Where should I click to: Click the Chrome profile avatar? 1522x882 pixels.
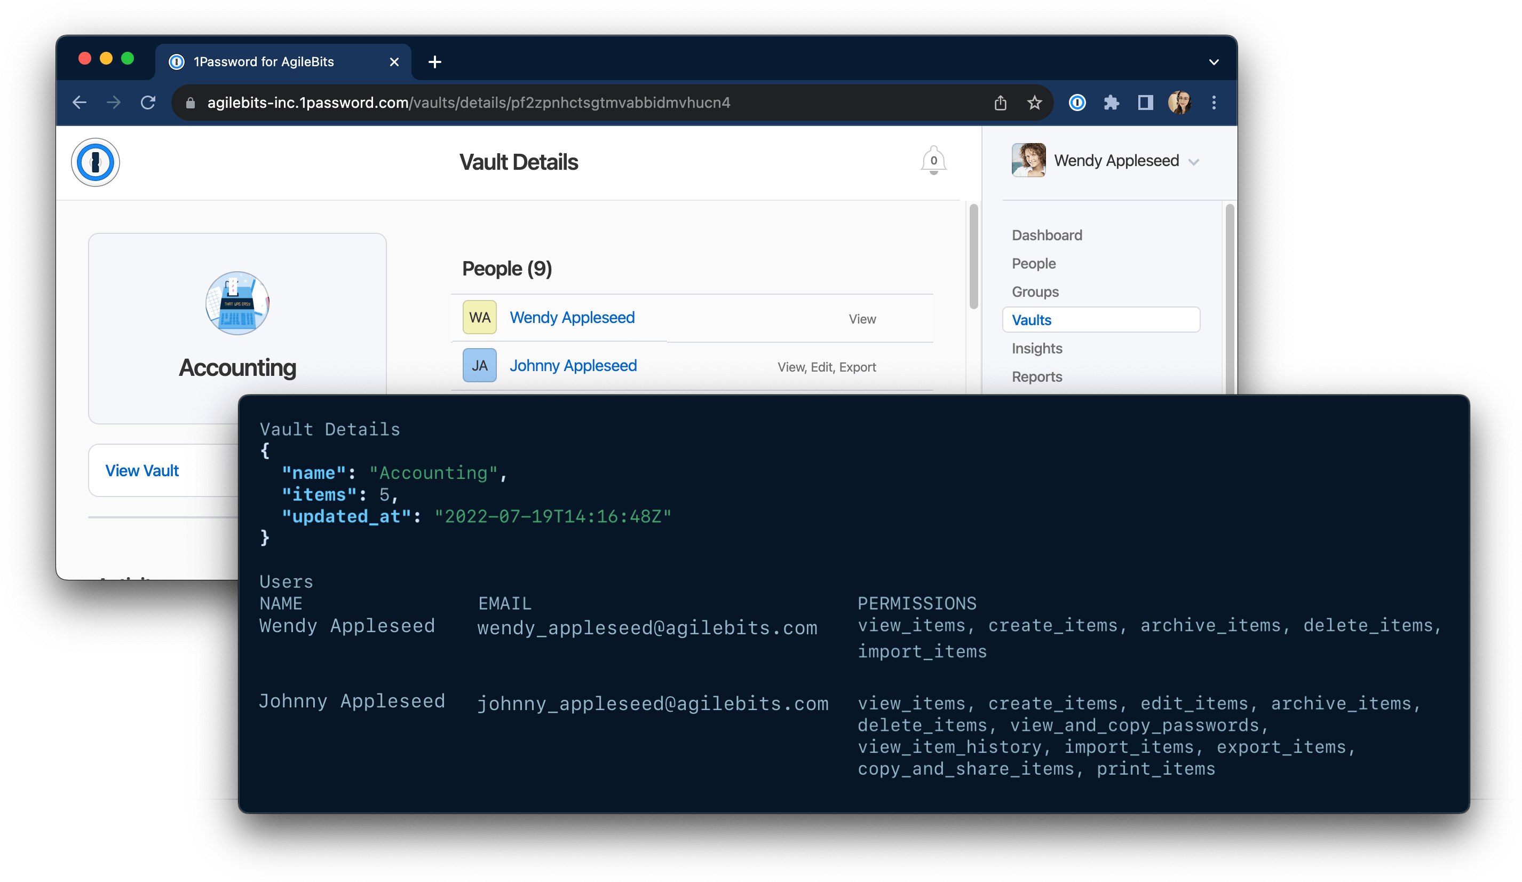click(x=1180, y=103)
